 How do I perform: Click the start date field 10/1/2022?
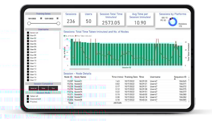click(32, 19)
